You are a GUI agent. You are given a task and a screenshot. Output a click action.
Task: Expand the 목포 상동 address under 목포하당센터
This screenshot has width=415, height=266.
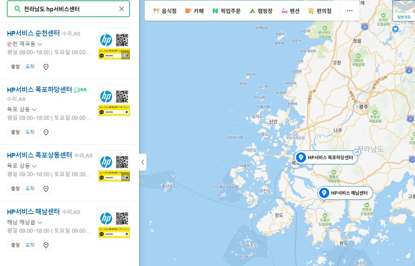point(34,109)
